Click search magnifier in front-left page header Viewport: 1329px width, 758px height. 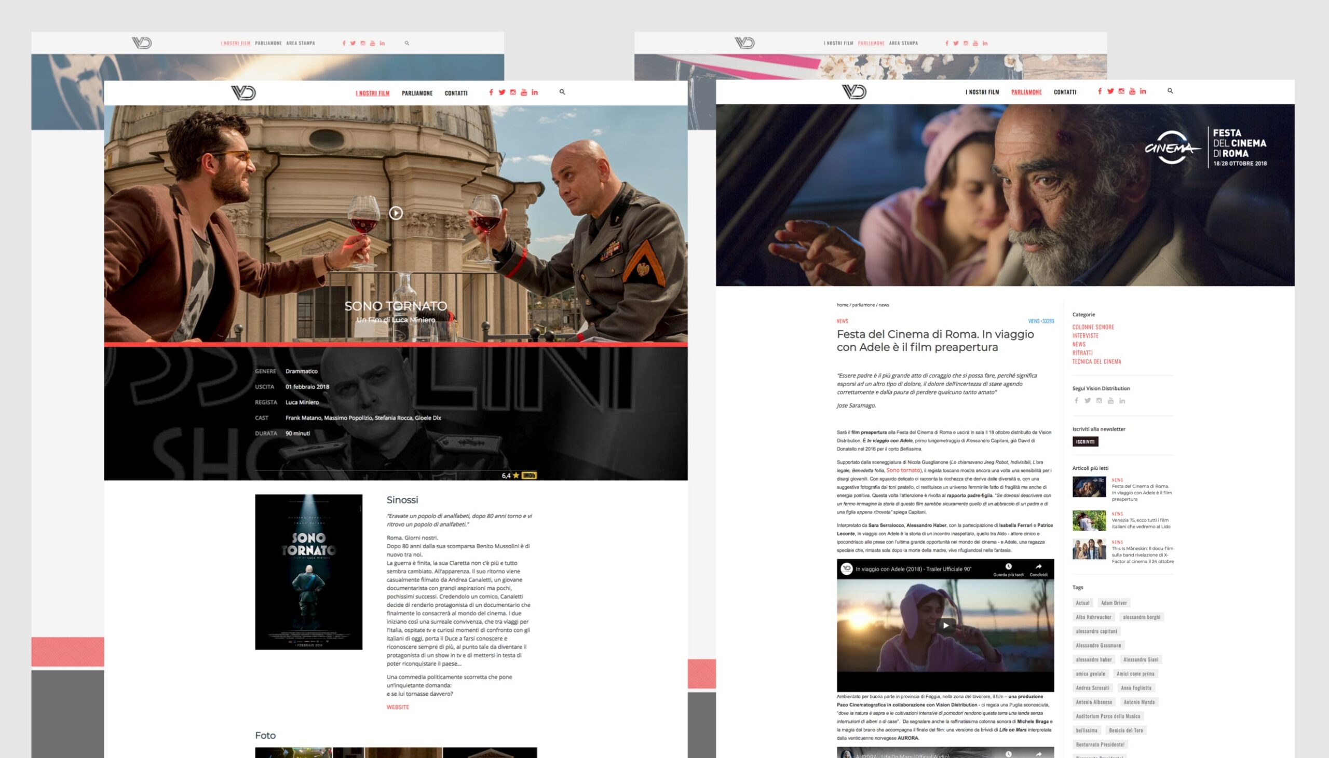tap(562, 91)
